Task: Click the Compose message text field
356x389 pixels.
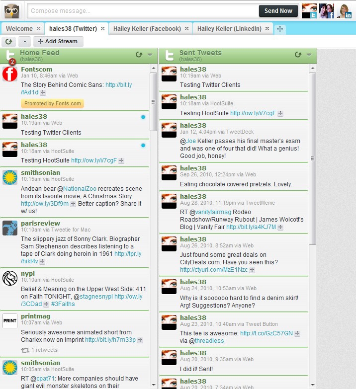Action: click(142, 10)
